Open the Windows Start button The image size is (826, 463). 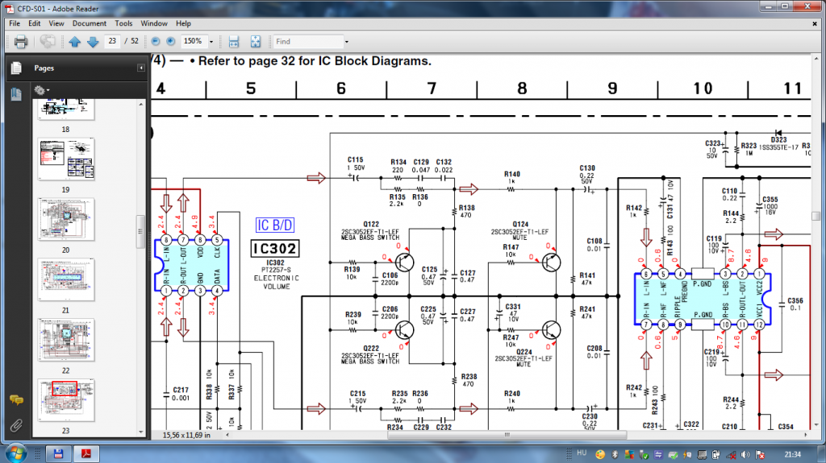(15, 453)
